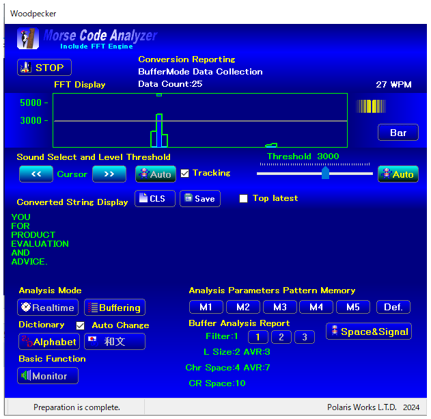Switch display with the Bar button
The image size is (431, 419).
[398, 133]
